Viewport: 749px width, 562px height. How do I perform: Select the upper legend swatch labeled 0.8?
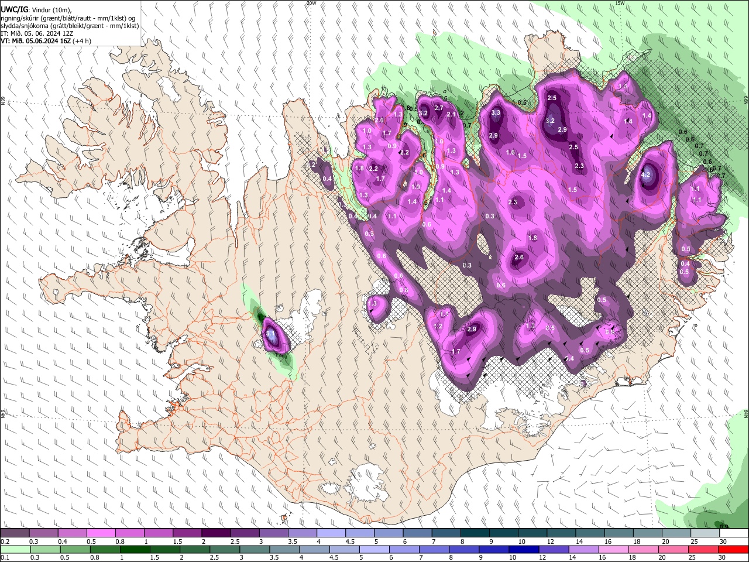click(129, 533)
